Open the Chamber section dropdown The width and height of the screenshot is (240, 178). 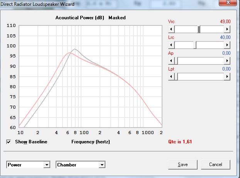pos(102,165)
